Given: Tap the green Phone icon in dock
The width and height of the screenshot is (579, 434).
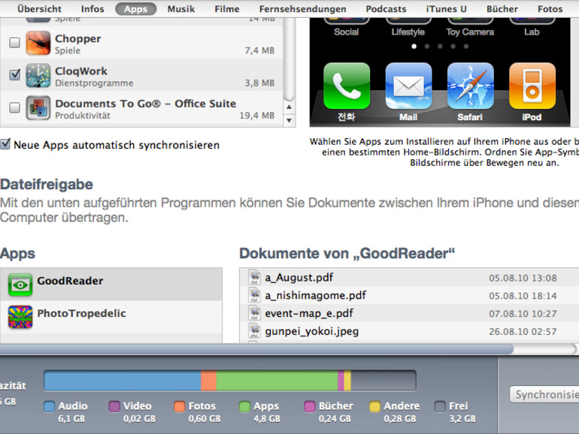Looking at the screenshot, I should [347, 86].
